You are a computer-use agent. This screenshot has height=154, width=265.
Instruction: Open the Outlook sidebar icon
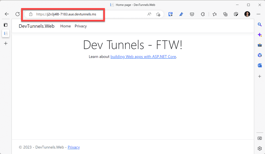(260, 65)
